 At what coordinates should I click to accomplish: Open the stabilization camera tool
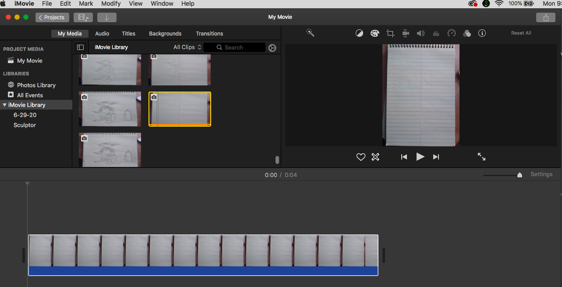click(x=406, y=33)
